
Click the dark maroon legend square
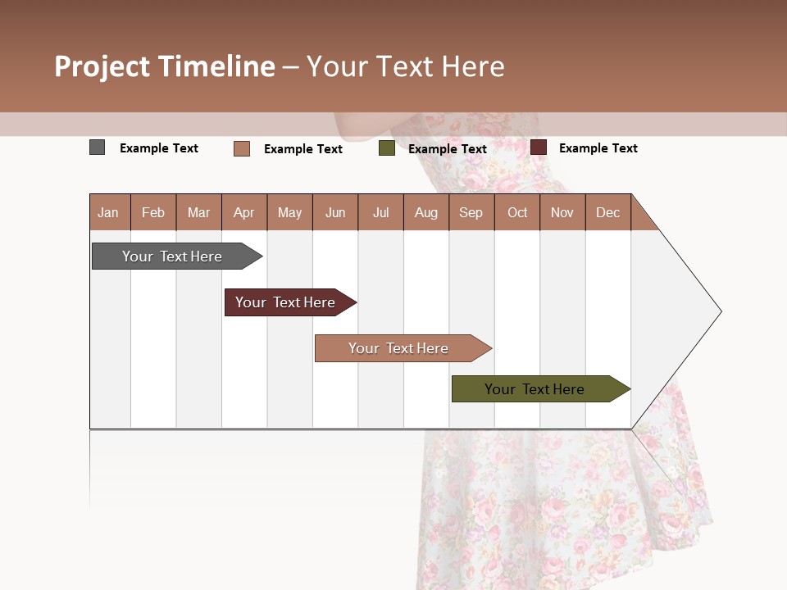point(538,147)
